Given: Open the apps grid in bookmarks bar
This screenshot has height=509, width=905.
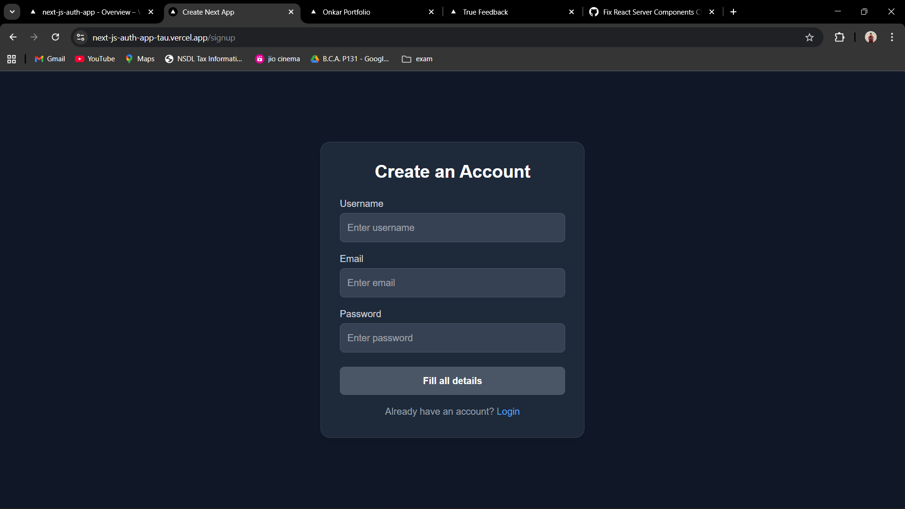Looking at the screenshot, I should point(12,59).
